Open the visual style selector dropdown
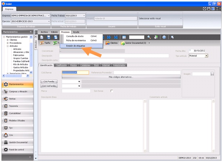 click(x=181, y=18)
